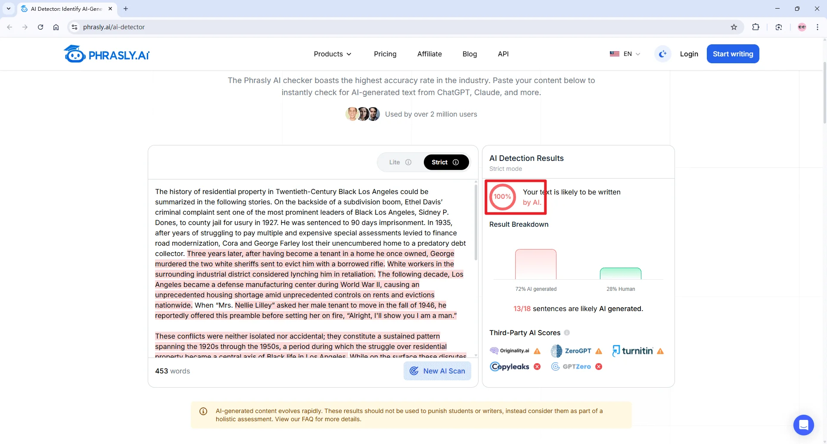Click the Phrasly.AI logo
Viewport: 827px width, 444px height.
coord(106,54)
